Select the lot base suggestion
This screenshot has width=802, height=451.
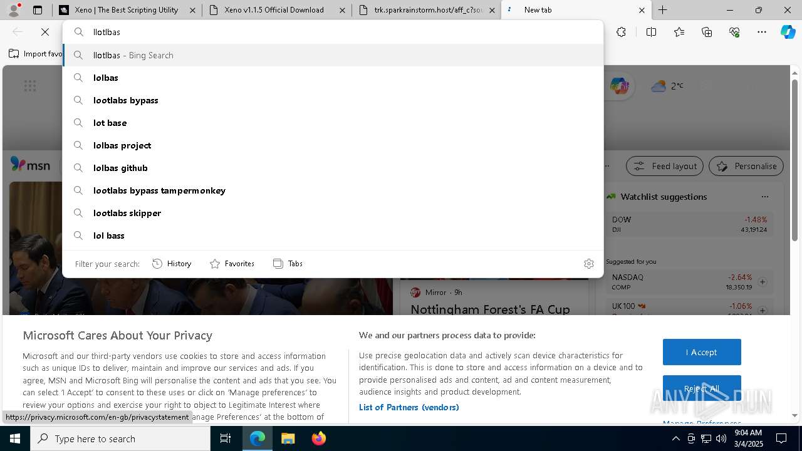click(333, 123)
